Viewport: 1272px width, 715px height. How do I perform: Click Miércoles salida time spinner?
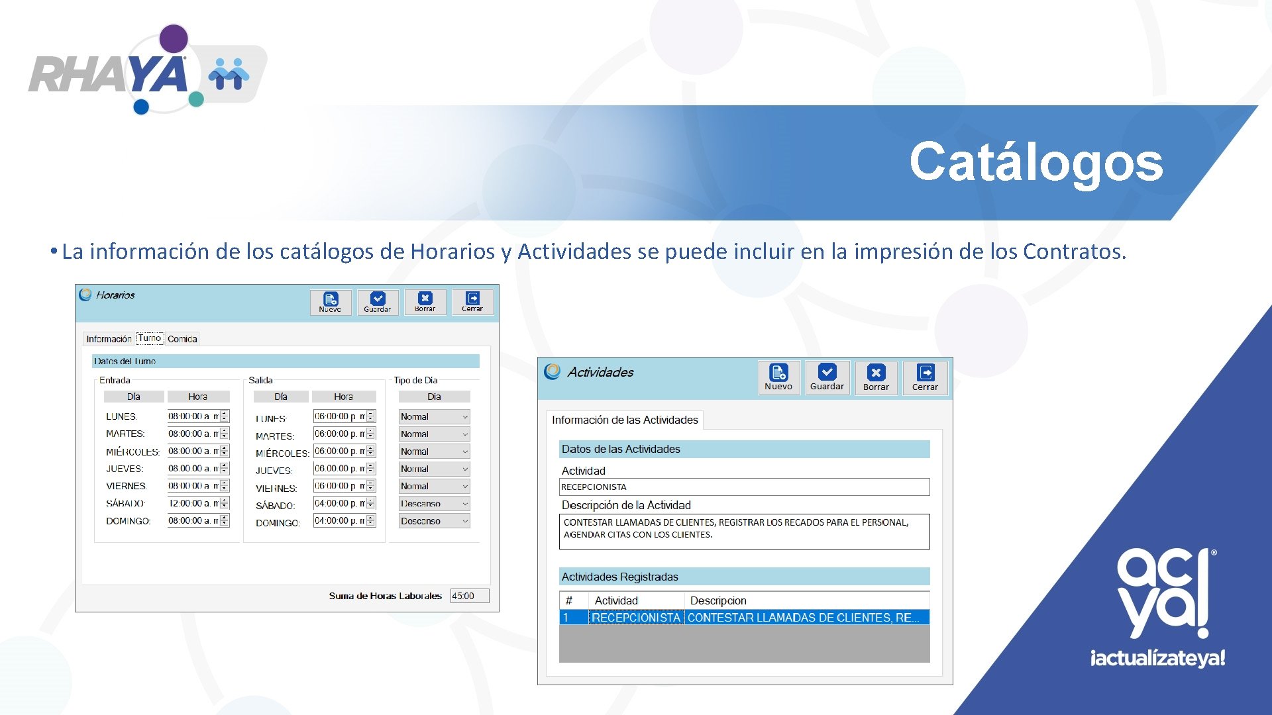[x=371, y=451]
